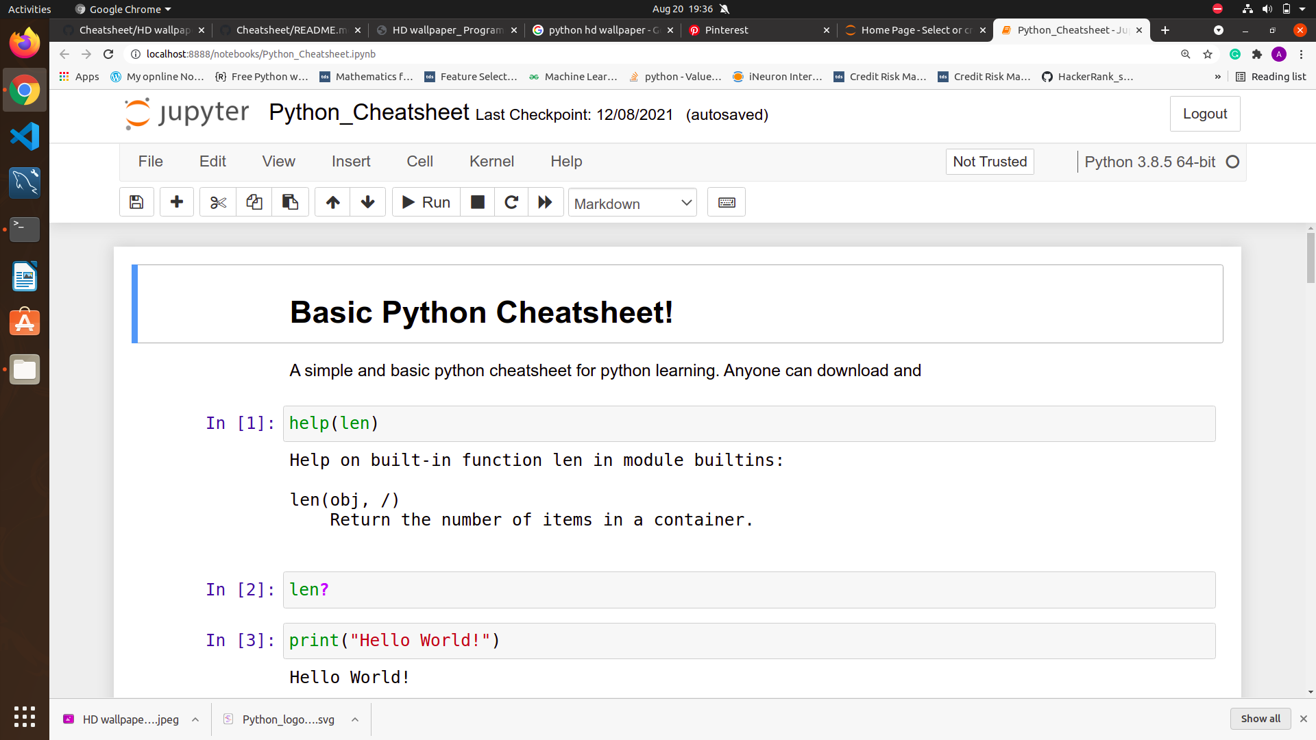1316x740 pixels.
Task: Restart kernel and run all cells icon
Action: pyautogui.click(x=546, y=202)
